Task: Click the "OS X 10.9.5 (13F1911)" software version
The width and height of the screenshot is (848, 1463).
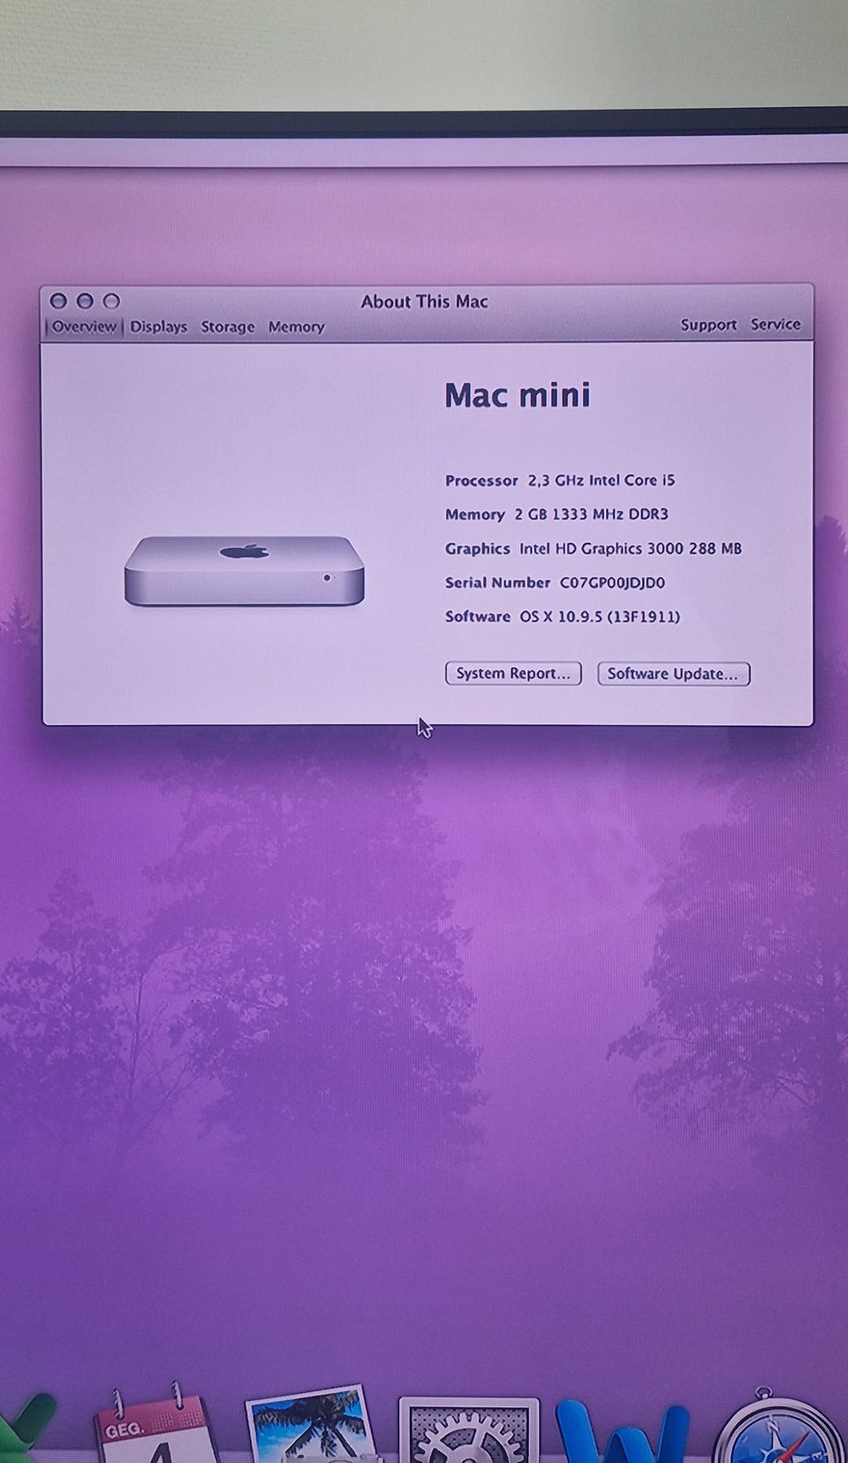Action: [600, 616]
